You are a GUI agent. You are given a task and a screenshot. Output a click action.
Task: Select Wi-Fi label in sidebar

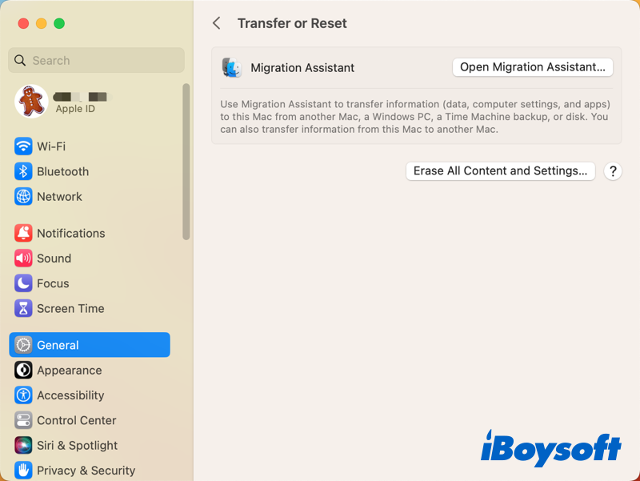tap(51, 146)
